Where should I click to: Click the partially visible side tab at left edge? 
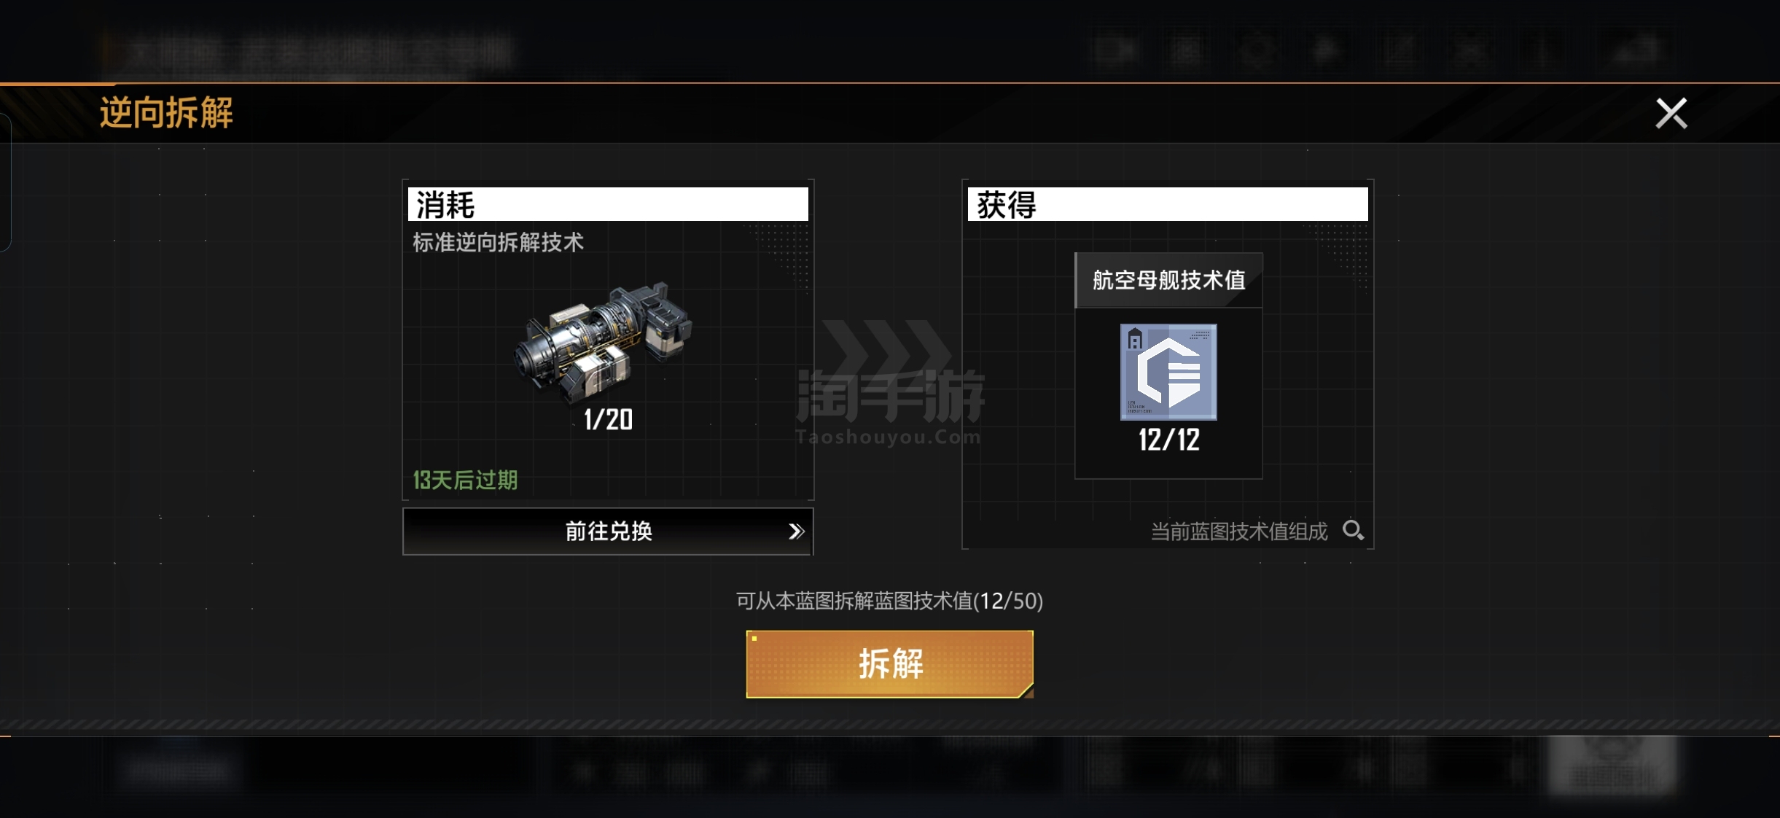coord(6,182)
